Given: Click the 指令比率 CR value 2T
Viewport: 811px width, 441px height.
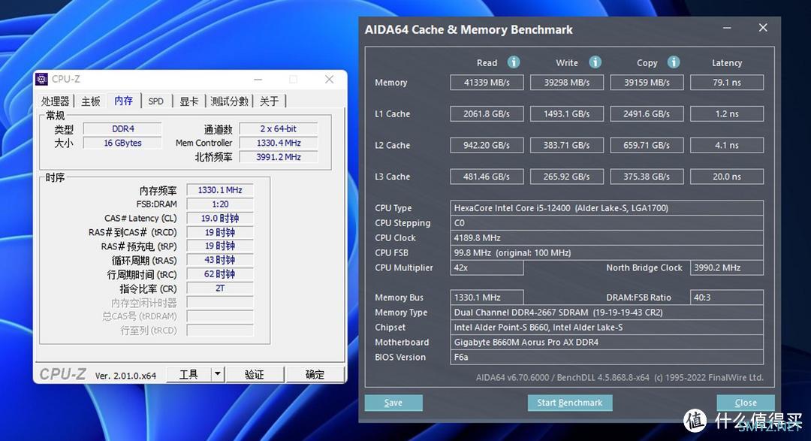Looking at the screenshot, I should pos(220,288).
